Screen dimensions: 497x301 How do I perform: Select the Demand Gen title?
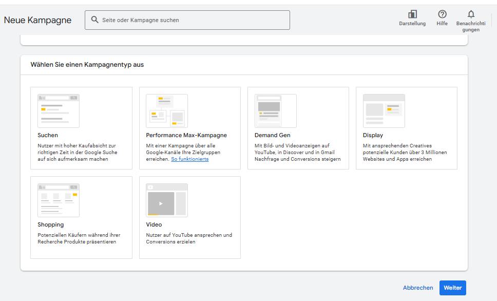pos(272,135)
